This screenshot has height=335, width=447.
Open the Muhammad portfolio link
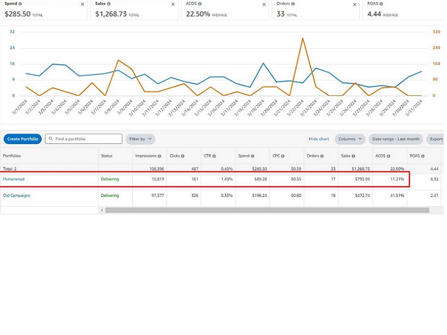(x=14, y=179)
